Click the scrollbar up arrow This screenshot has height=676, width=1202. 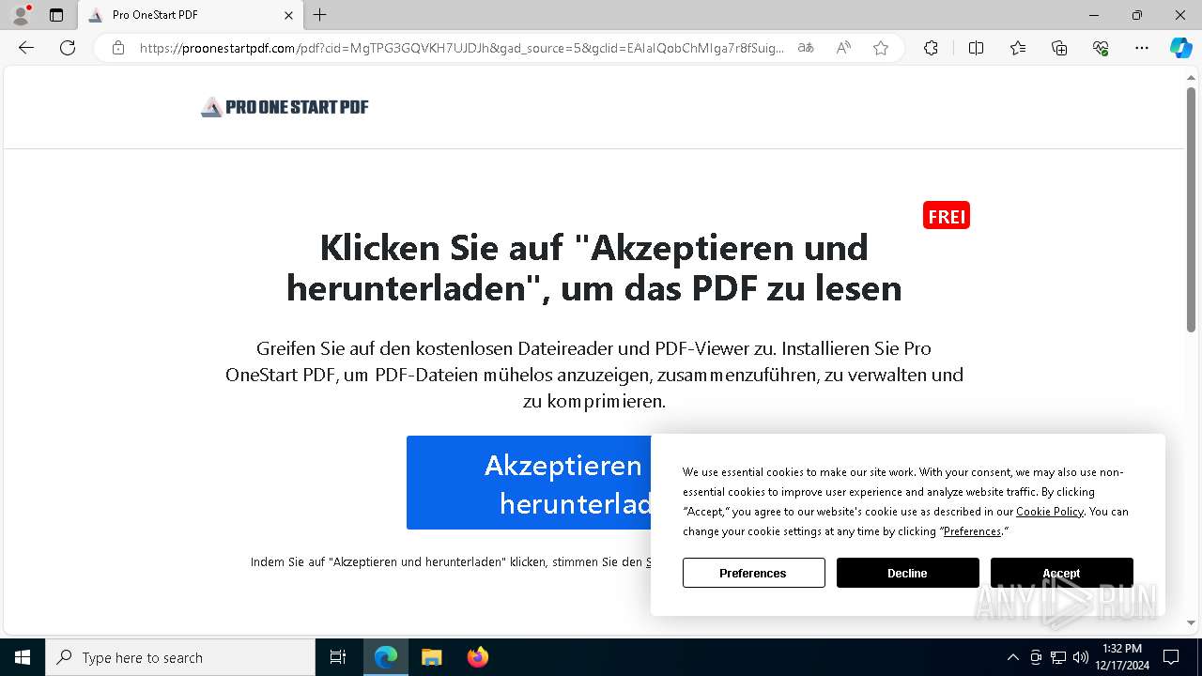1191,78
